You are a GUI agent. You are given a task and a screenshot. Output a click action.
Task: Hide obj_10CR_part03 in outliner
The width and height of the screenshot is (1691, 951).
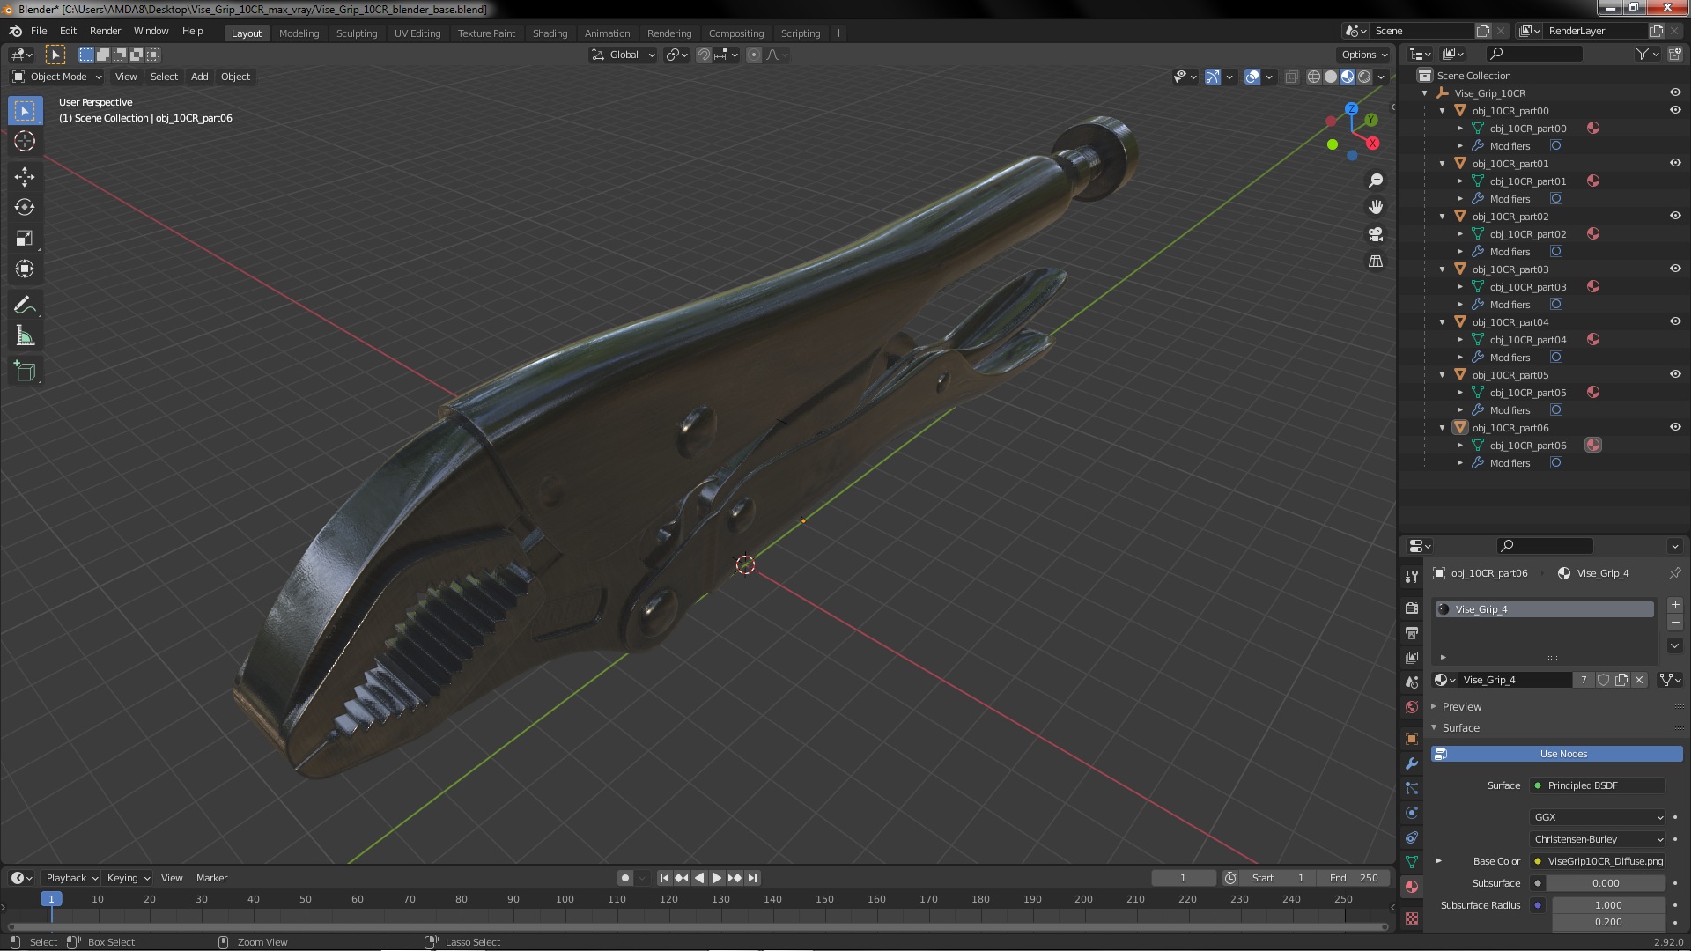[1675, 269]
